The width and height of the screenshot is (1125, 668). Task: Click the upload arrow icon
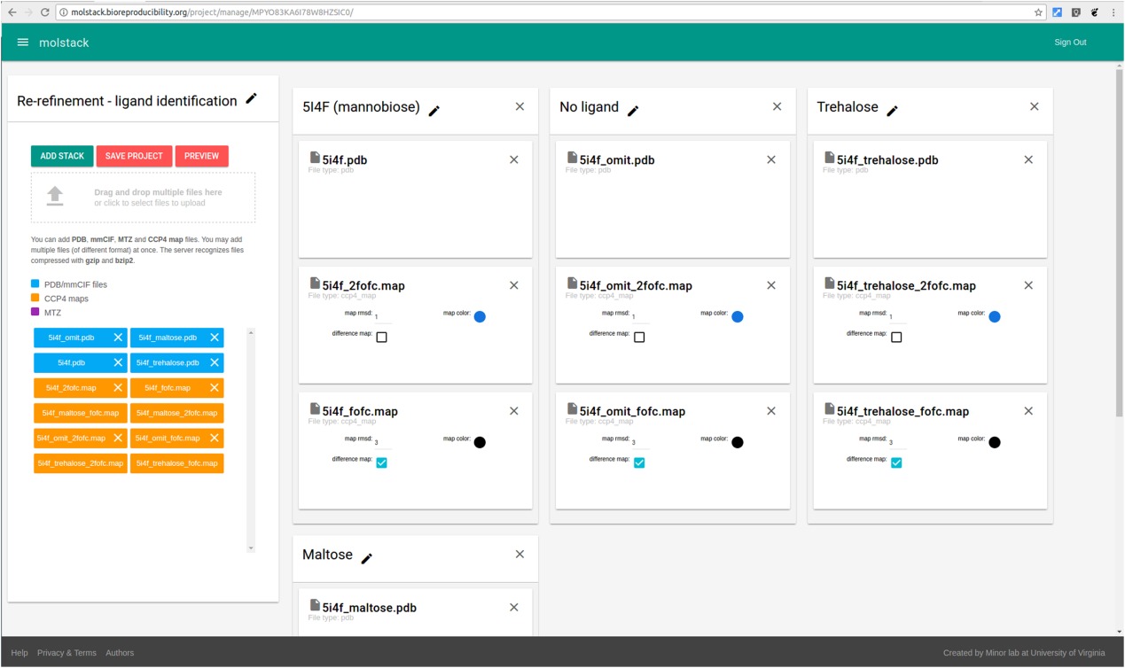(x=55, y=196)
